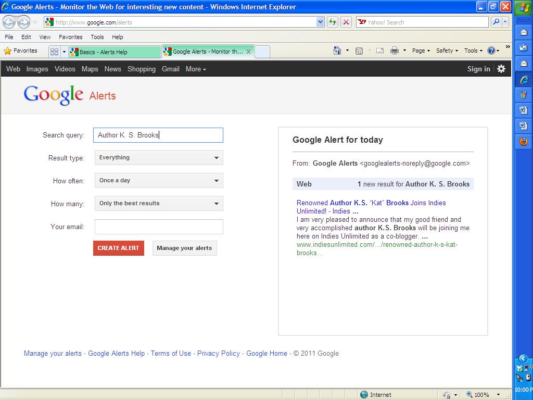Click the red Stop loading icon
Screen dimensions: 533x400
click(346, 22)
